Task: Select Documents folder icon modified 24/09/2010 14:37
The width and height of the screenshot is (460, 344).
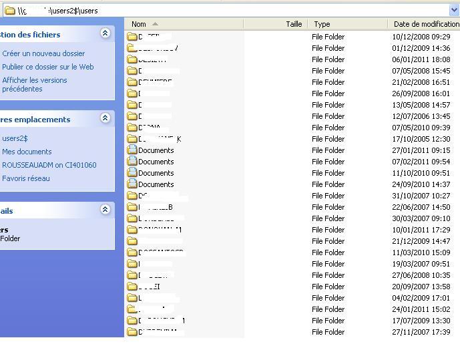Action: 132,184
